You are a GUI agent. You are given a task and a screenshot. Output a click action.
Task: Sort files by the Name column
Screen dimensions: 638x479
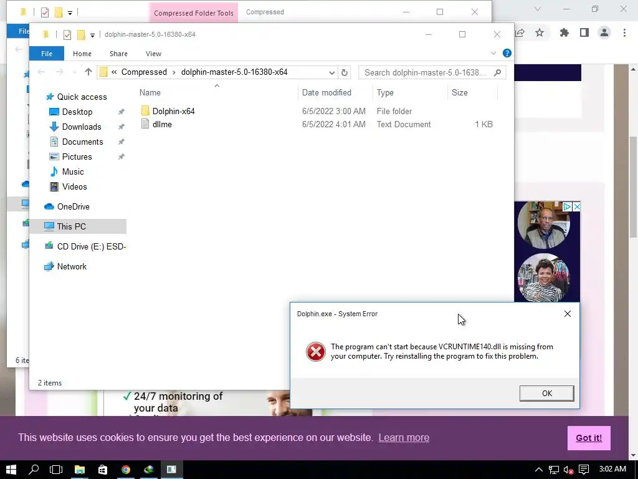[x=150, y=92]
